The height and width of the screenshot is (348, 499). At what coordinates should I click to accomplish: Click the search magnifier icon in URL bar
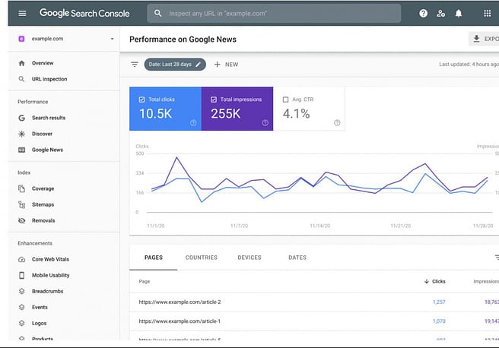point(158,14)
